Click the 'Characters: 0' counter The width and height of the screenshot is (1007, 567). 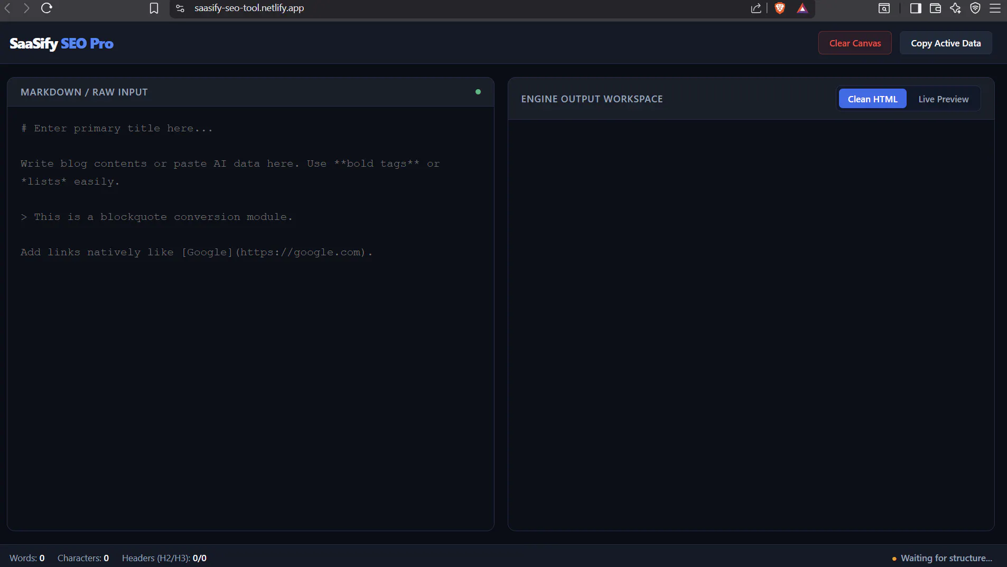point(83,558)
